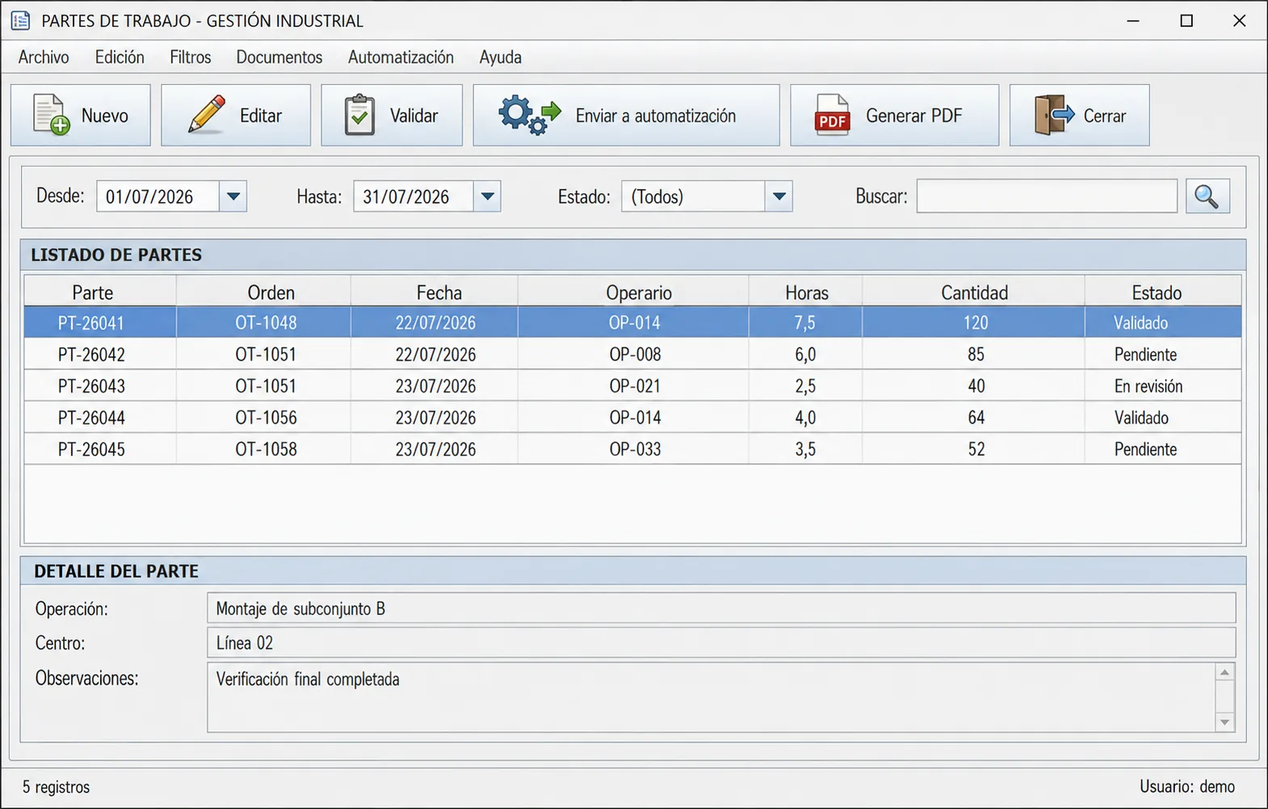Sort by the Cantidad column header

pos(974,292)
